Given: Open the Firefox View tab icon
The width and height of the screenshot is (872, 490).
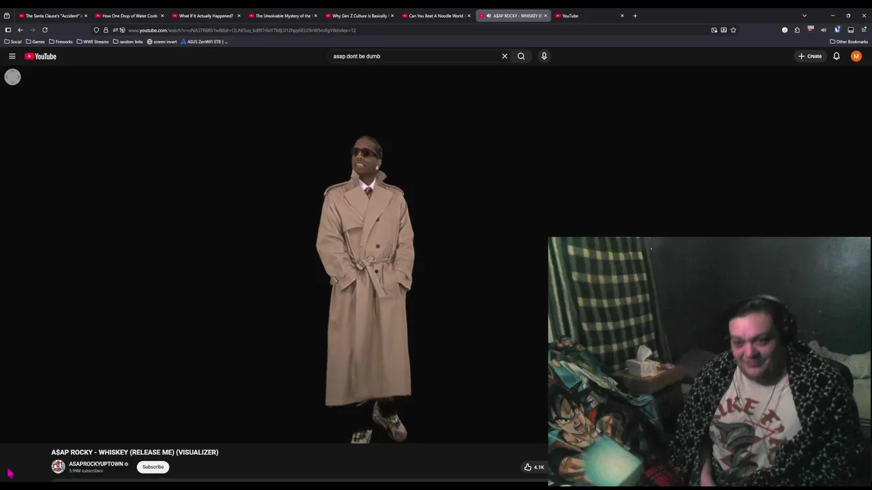Looking at the screenshot, I should pos(7,16).
